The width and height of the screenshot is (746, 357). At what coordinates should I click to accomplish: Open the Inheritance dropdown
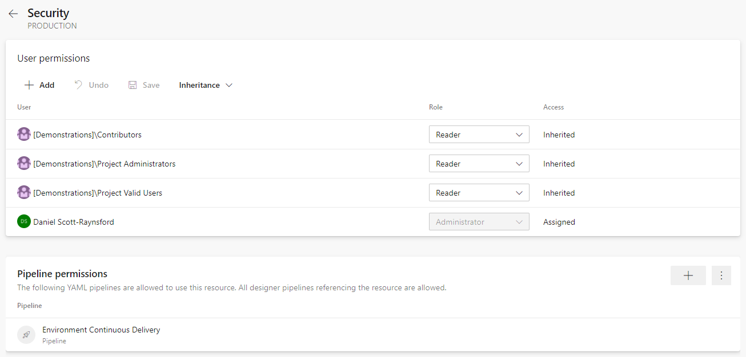206,85
